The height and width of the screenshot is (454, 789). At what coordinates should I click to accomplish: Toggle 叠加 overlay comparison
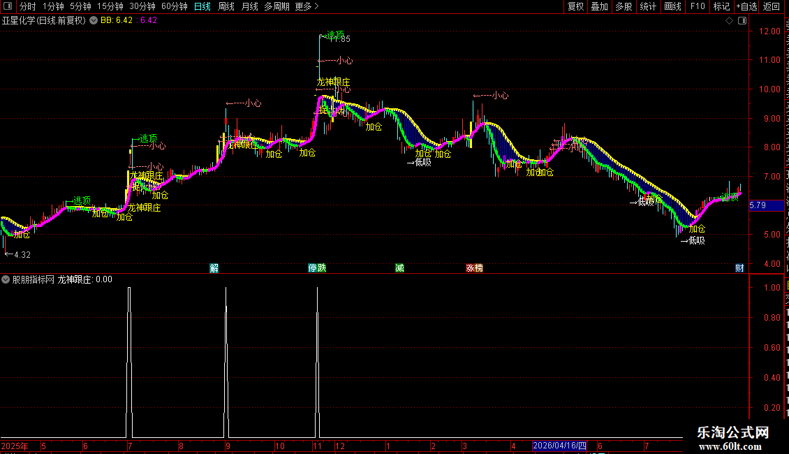[599, 6]
